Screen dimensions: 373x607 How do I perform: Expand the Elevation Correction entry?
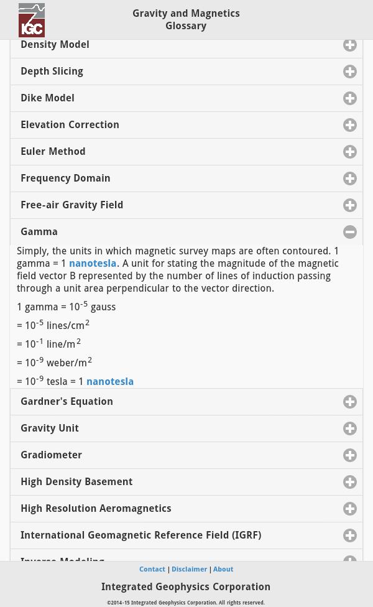click(x=350, y=124)
